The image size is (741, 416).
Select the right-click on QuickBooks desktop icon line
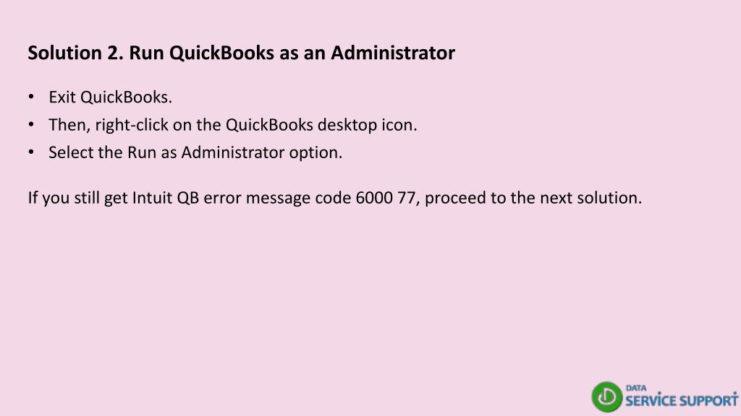tap(232, 125)
